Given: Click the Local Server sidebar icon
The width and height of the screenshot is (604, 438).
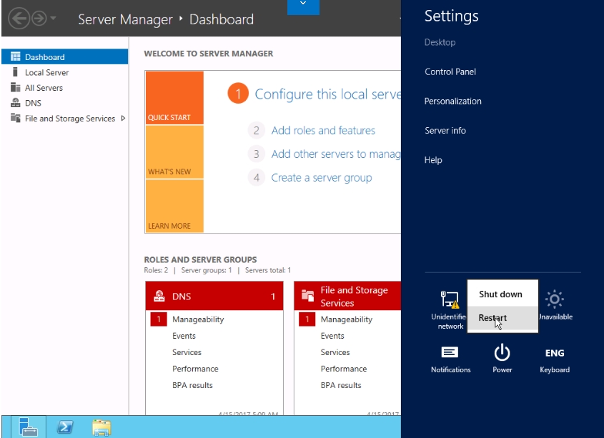Looking at the screenshot, I should point(16,72).
